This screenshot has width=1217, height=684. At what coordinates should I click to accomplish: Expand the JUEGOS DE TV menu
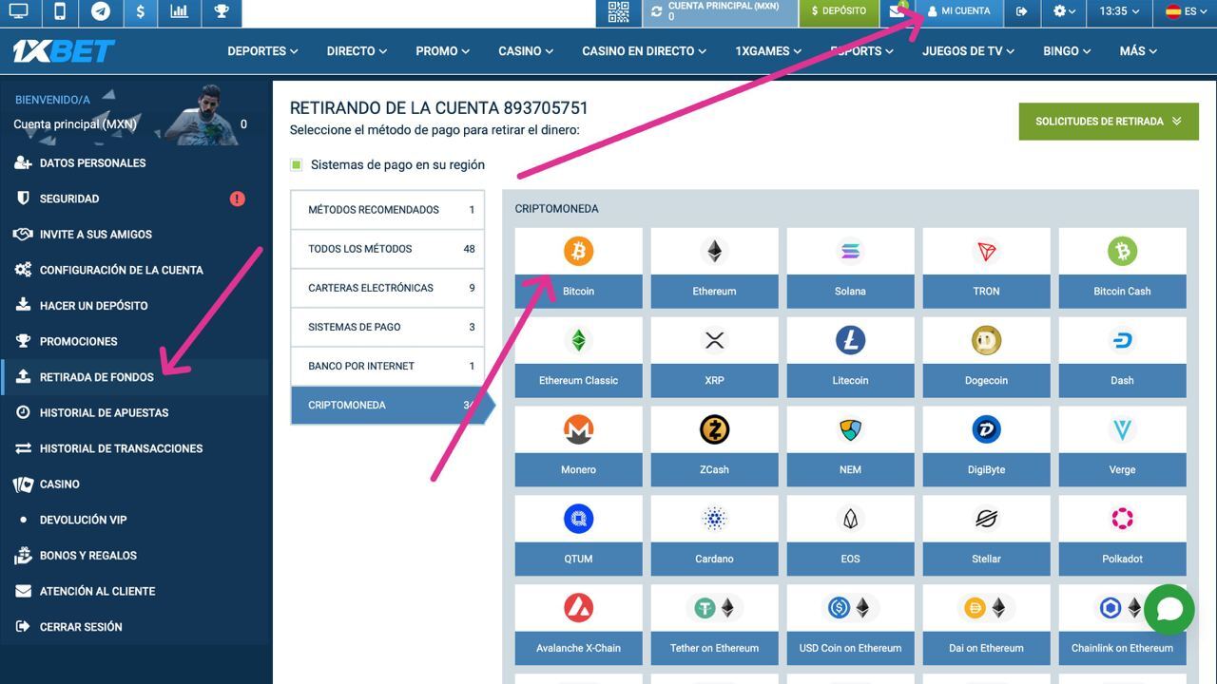pyautogui.click(x=968, y=51)
